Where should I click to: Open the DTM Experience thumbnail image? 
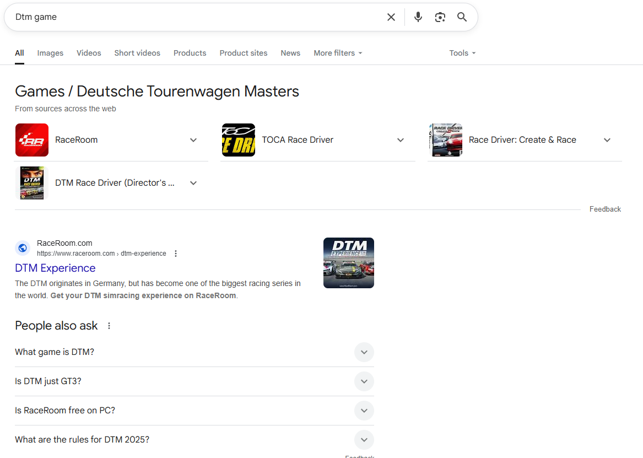[x=349, y=263]
